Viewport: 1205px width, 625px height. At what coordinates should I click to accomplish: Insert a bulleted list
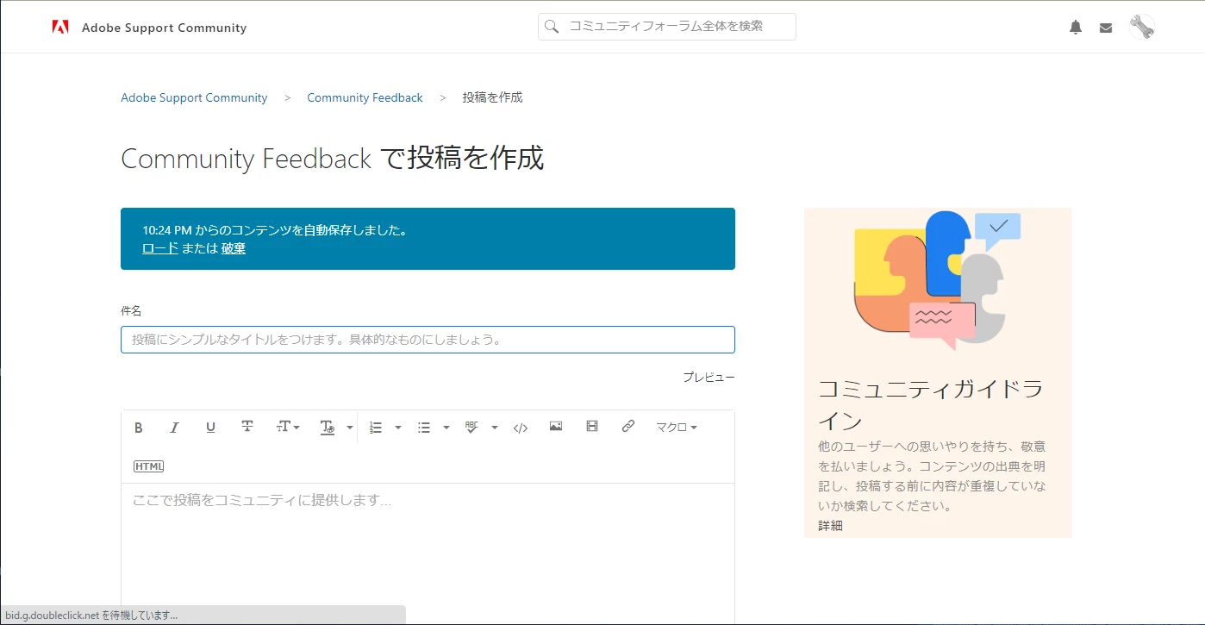(x=424, y=428)
